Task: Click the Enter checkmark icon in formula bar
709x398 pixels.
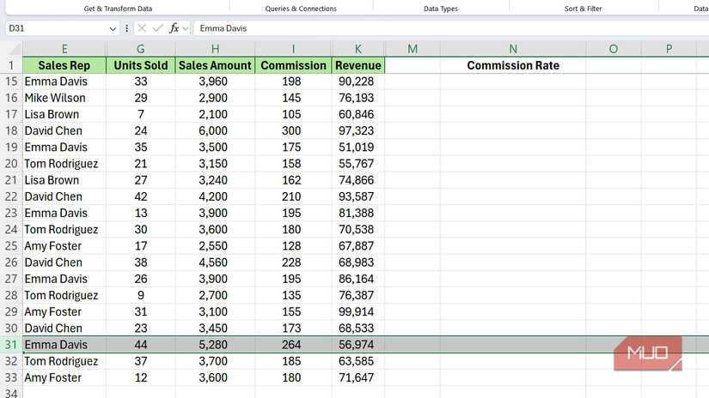Action: click(x=158, y=28)
